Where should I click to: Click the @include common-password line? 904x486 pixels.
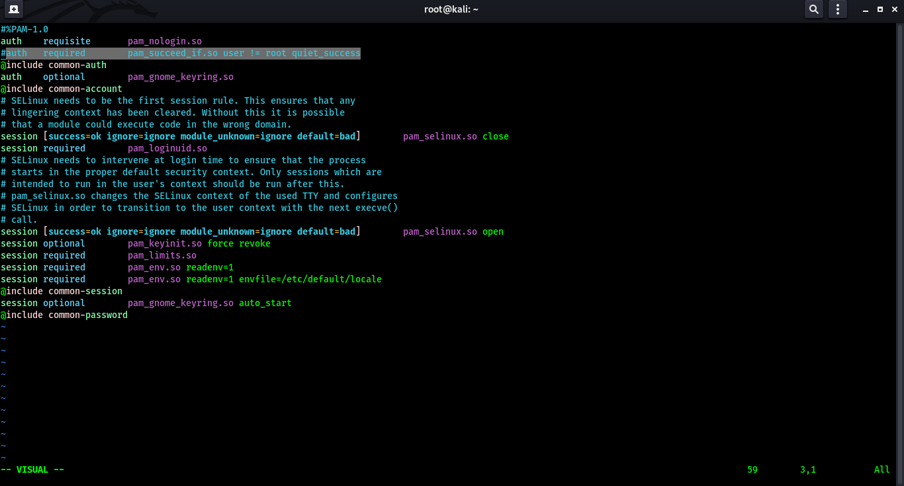pyautogui.click(x=64, y=315)
